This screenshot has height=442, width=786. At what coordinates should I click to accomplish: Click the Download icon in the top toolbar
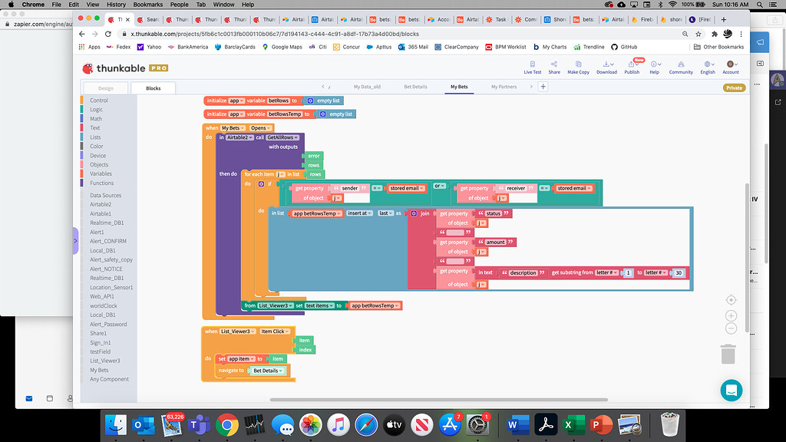point(606,67)
